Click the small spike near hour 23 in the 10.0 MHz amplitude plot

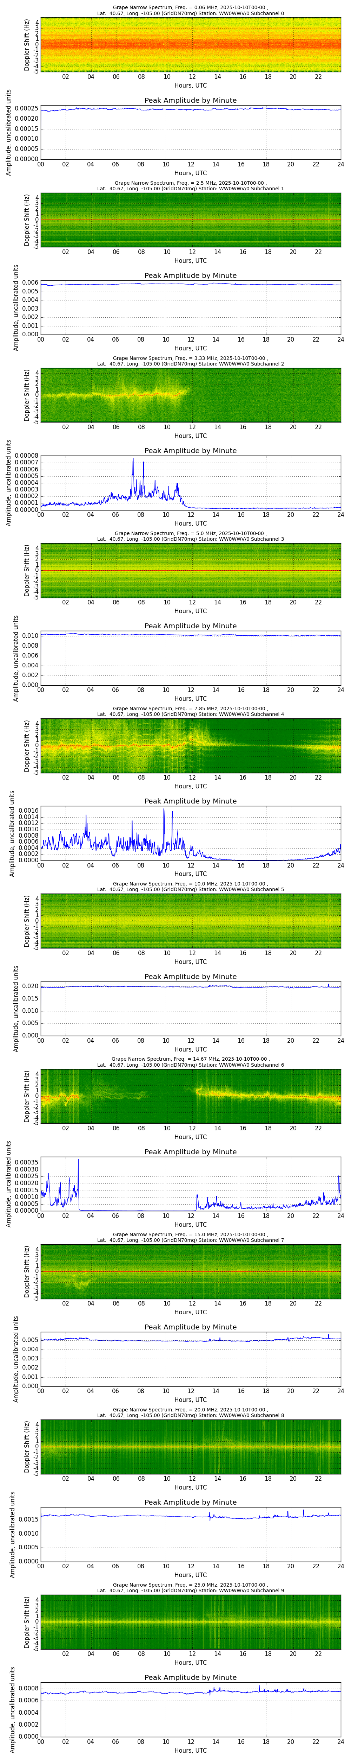(329, 985)
